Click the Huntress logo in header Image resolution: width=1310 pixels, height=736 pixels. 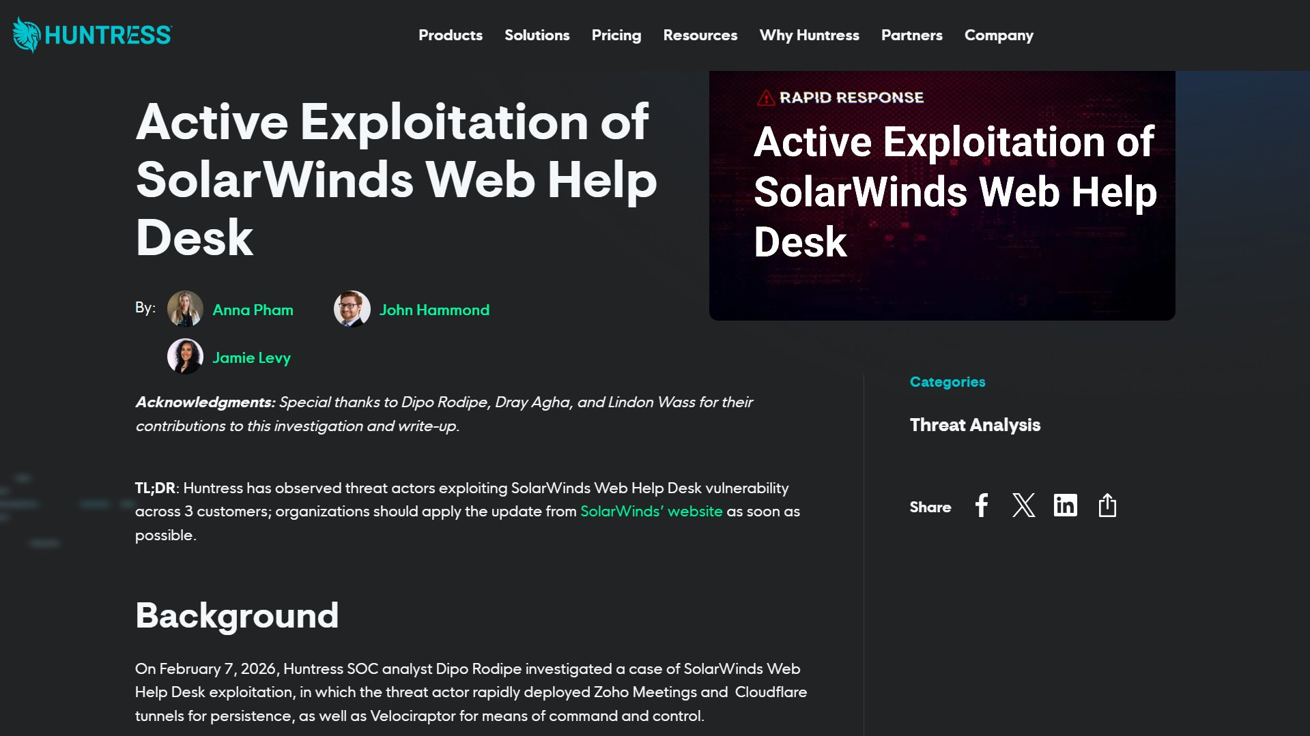click(92, 35)
